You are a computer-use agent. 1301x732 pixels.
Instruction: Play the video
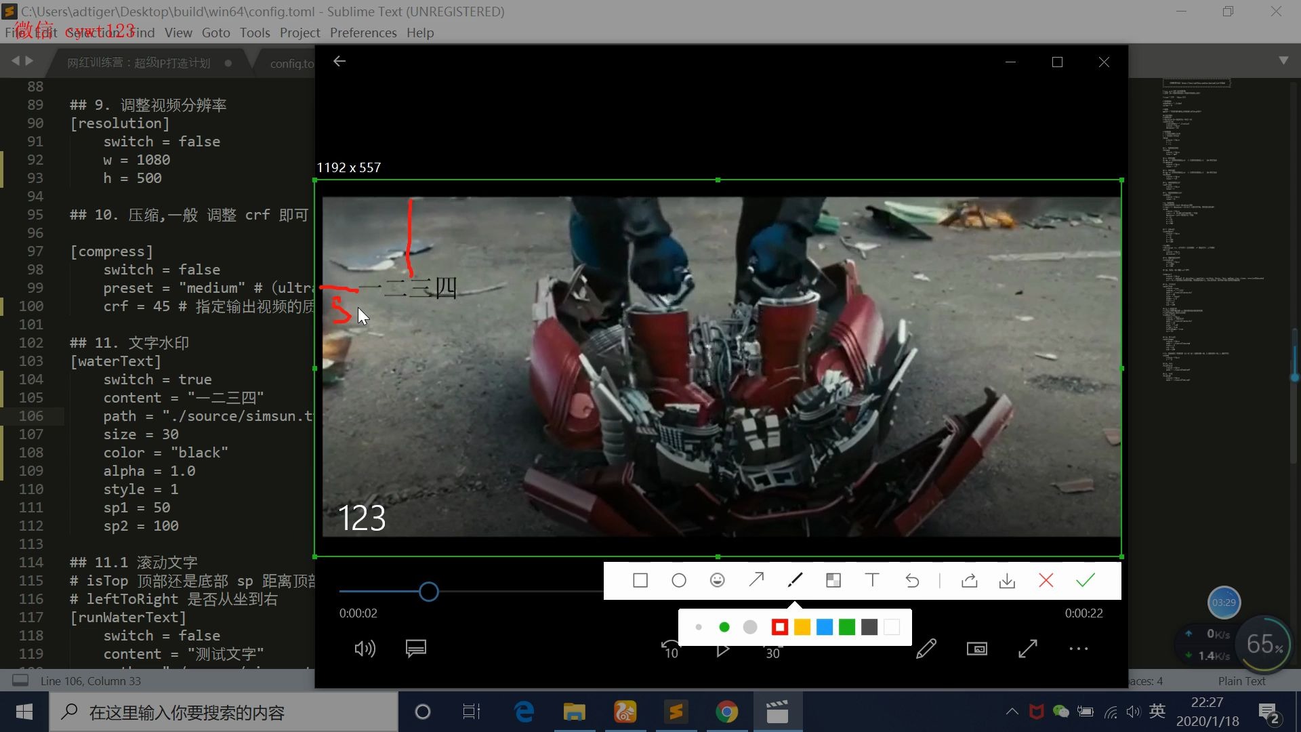[722, 650]
